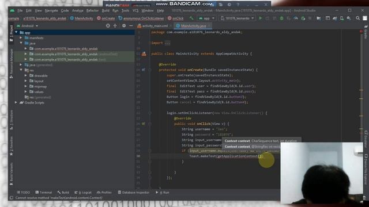Click onCreate breadcrumb in navigation bar
The height and width of the screenshot is (207, 369).
(106, 18)
